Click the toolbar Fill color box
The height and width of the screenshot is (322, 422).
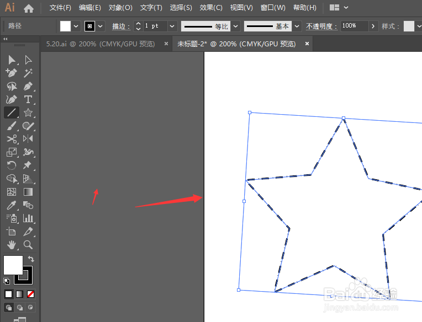pyautogui.click(x=13, y=265)
